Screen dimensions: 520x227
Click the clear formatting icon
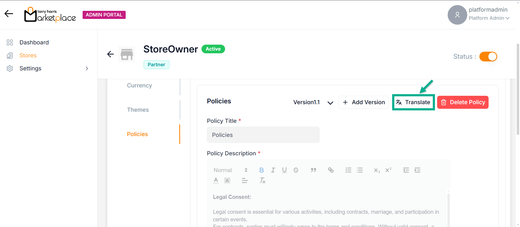pyautogui.click(x=262, y=180)
